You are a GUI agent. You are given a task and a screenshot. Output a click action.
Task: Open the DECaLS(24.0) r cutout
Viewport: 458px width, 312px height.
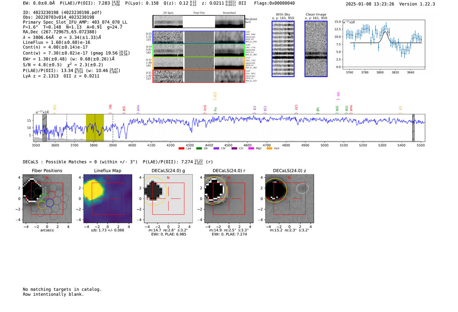[x=229, y=199]
